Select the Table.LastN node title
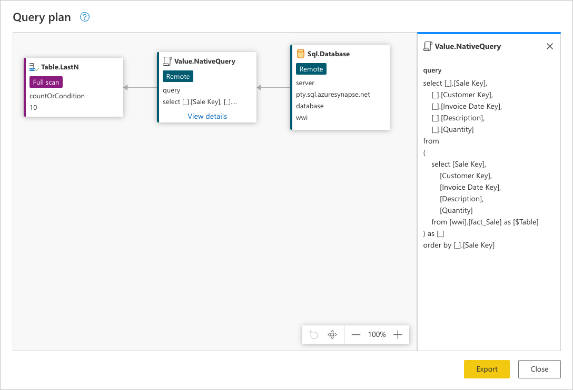Viewport: 573px width, 390px height. (60, 67)
